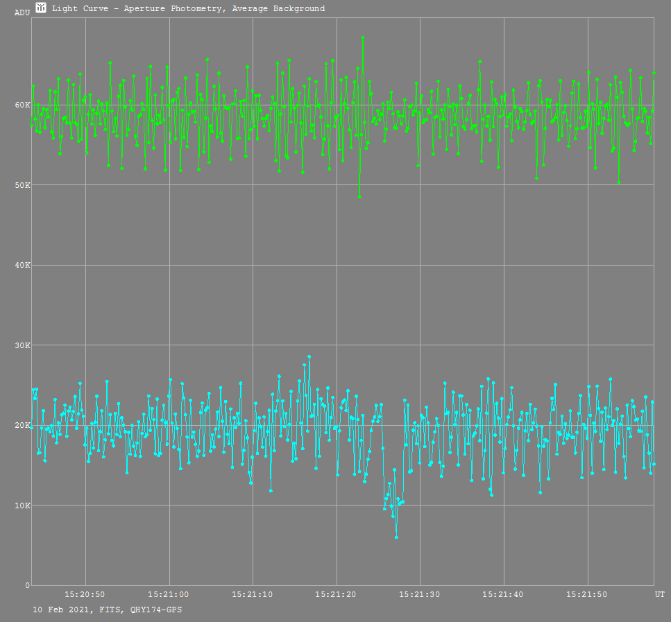Click the "20K" y-axis label
The image size is (671, 622).
coord(23,425)
